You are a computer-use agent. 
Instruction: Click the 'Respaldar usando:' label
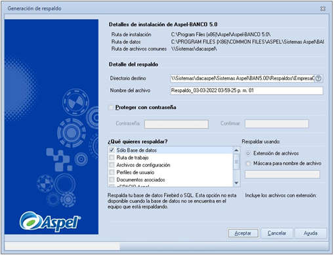(261, 142)
